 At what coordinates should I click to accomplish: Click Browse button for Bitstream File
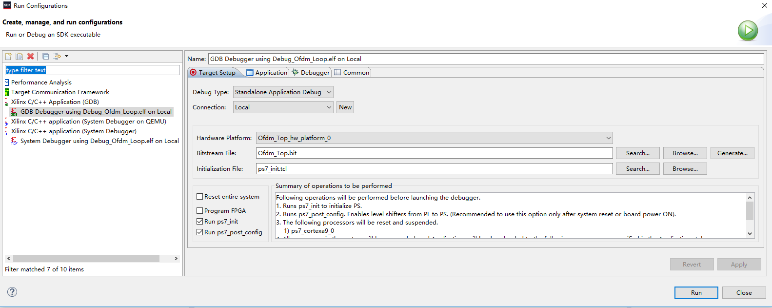coord(685,153)
